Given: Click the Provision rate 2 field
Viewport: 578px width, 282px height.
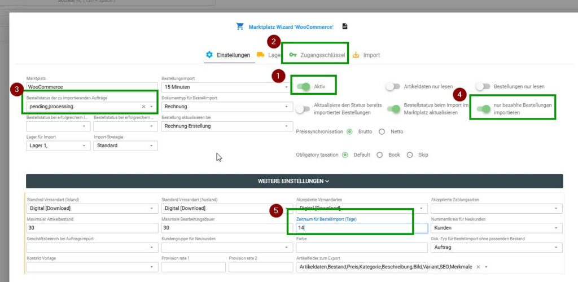Looking at the screenshot, I should pos(261,267).
